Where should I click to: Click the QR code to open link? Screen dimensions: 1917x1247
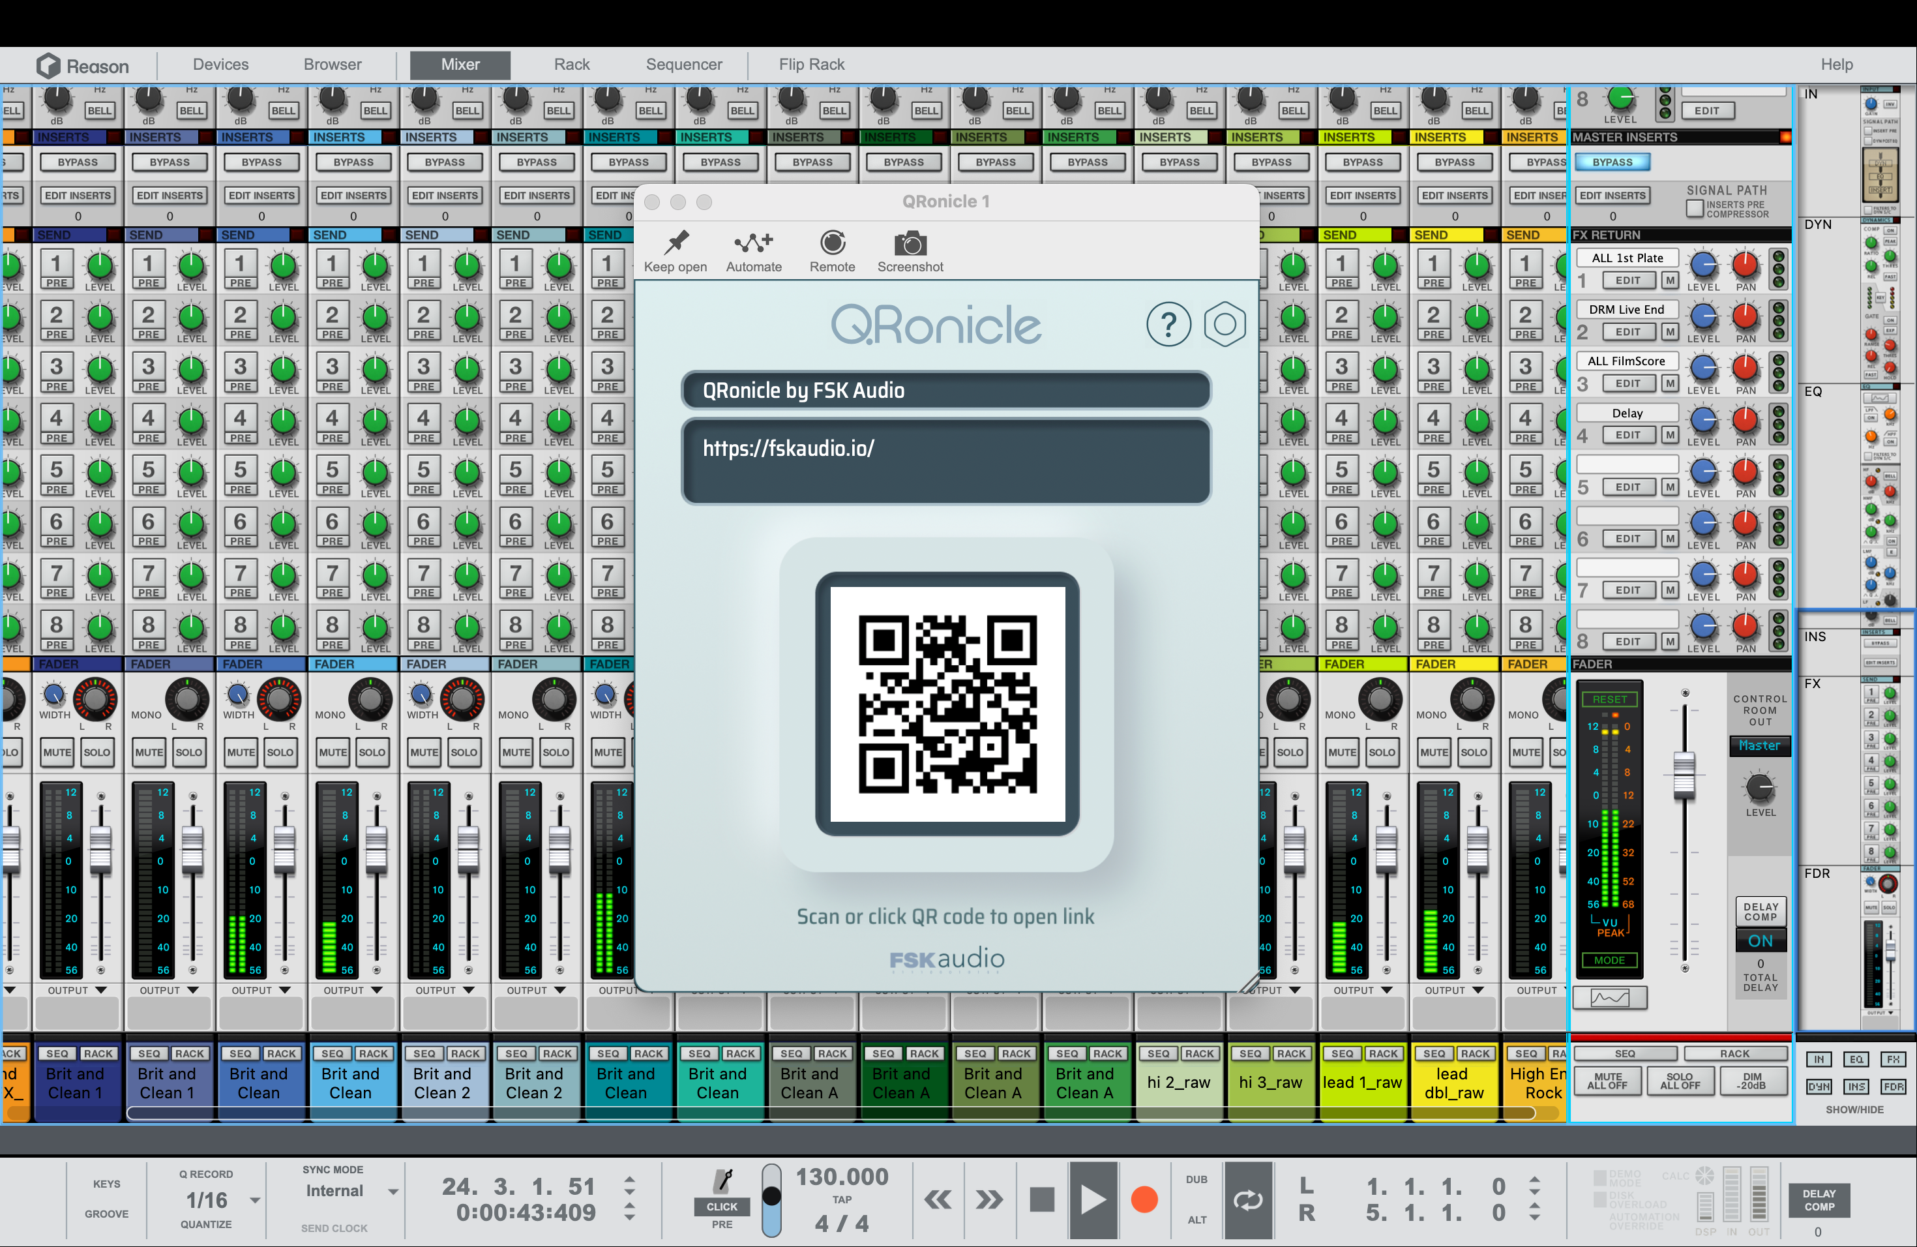(x=947, y=704)
